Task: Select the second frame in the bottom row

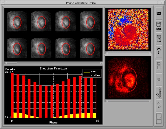Action: [x=41, y=48]
